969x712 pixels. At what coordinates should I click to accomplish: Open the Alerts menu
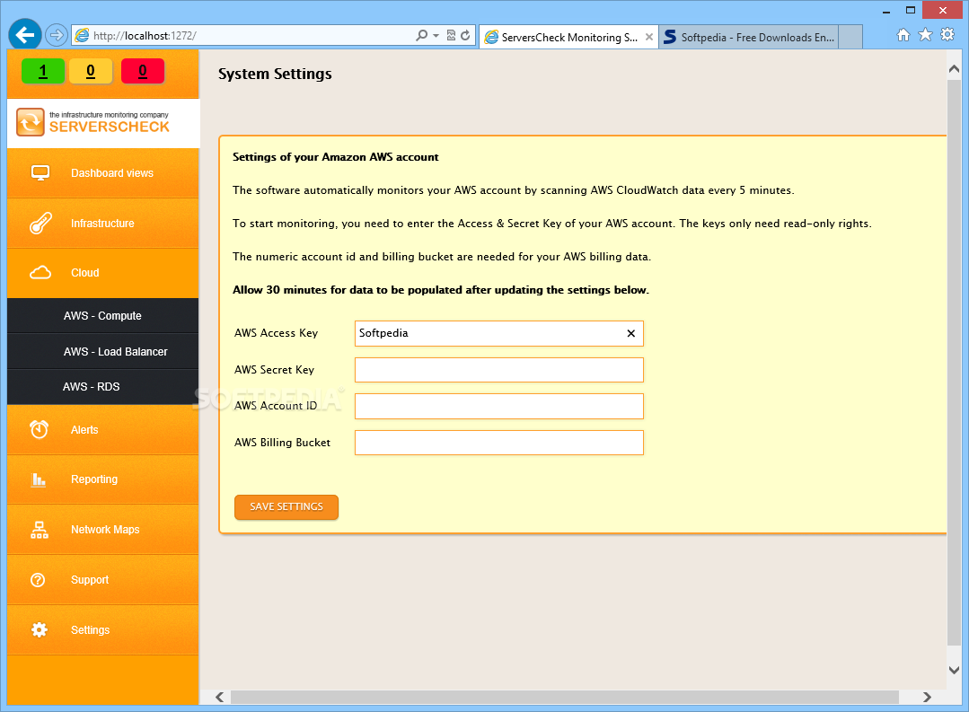point(102,429)
